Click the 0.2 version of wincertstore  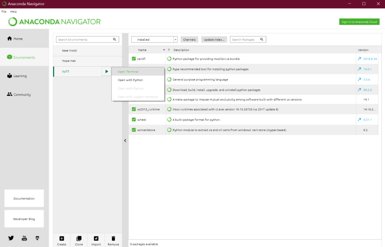tap(365, 130)
